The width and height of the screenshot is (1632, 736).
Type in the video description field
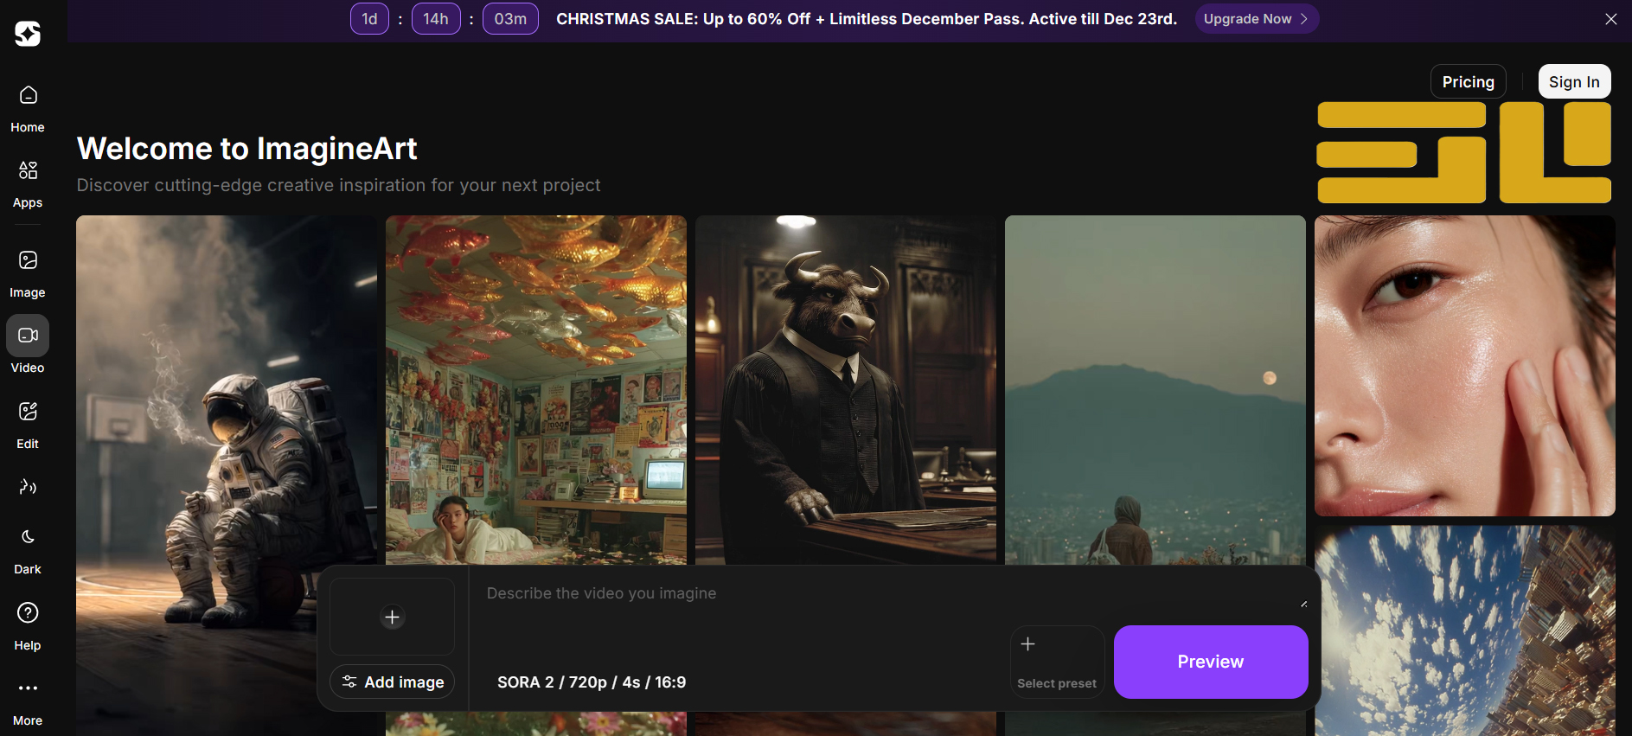(735, 594)
